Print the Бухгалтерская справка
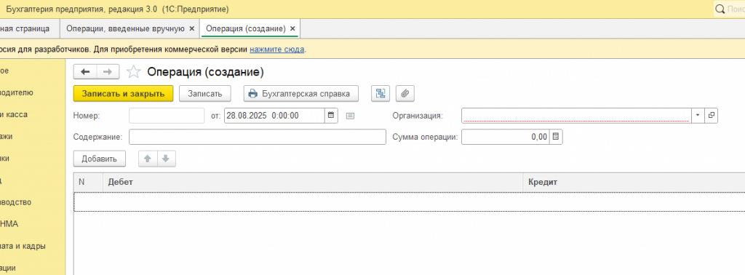 pos(300,94)
